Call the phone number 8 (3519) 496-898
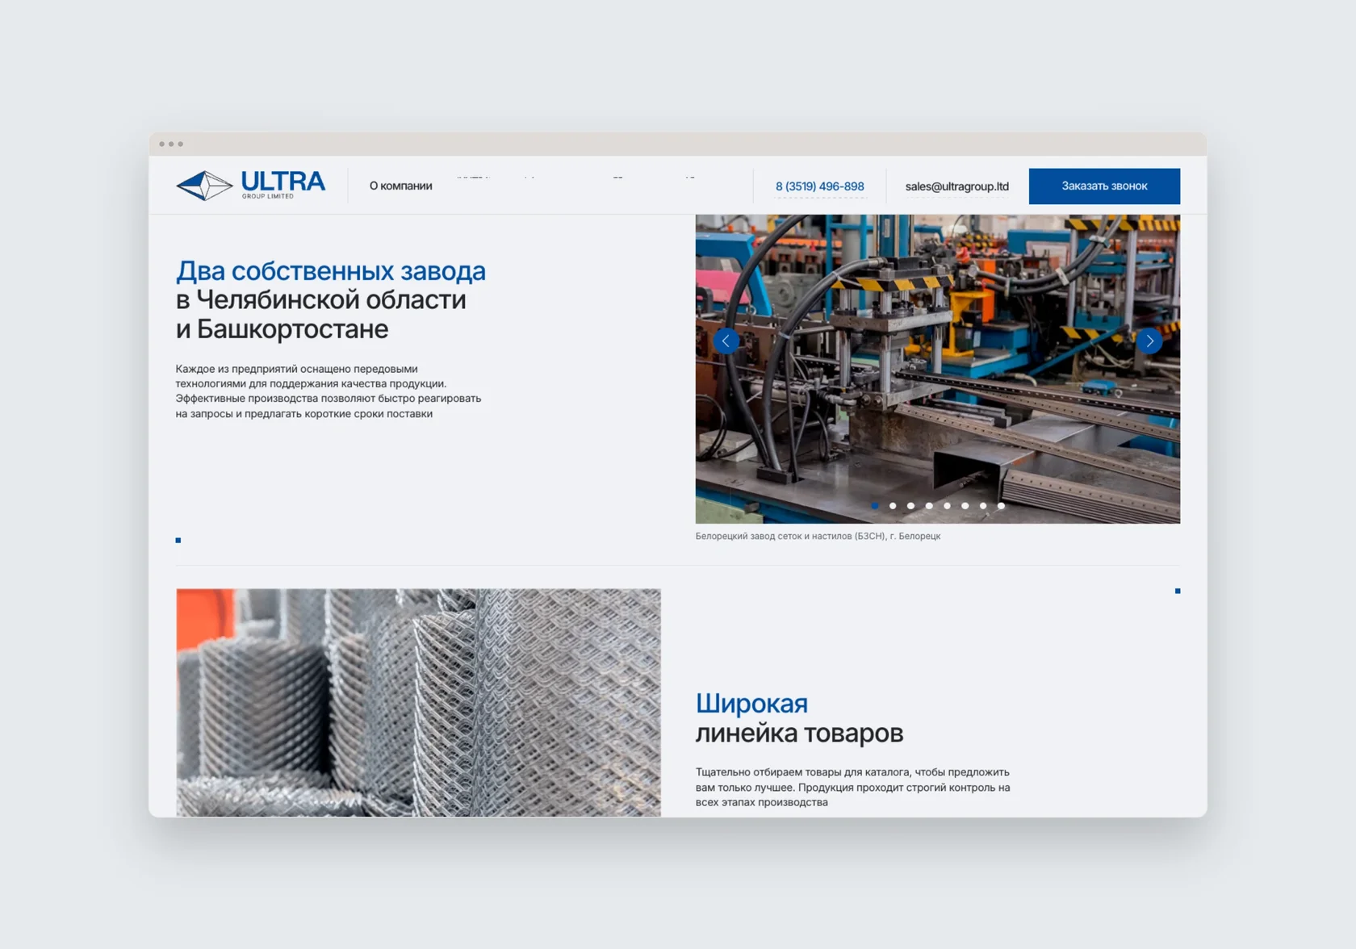1356x949 pixels. pos(819,186)
